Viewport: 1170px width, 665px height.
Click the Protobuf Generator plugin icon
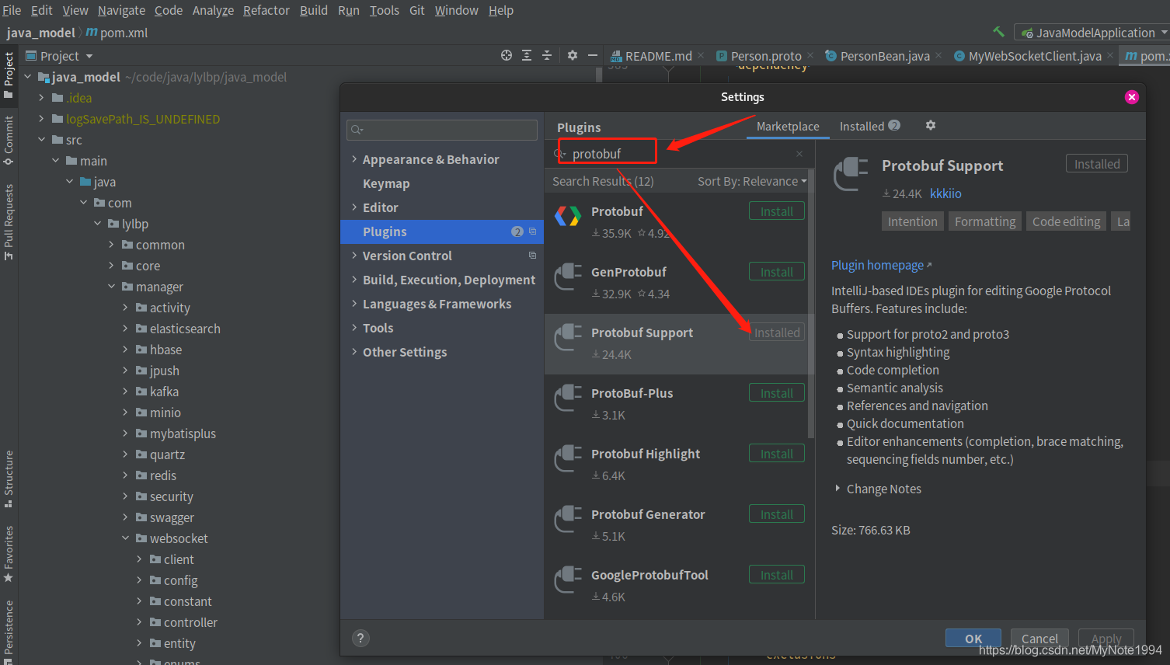pos(568,520)
